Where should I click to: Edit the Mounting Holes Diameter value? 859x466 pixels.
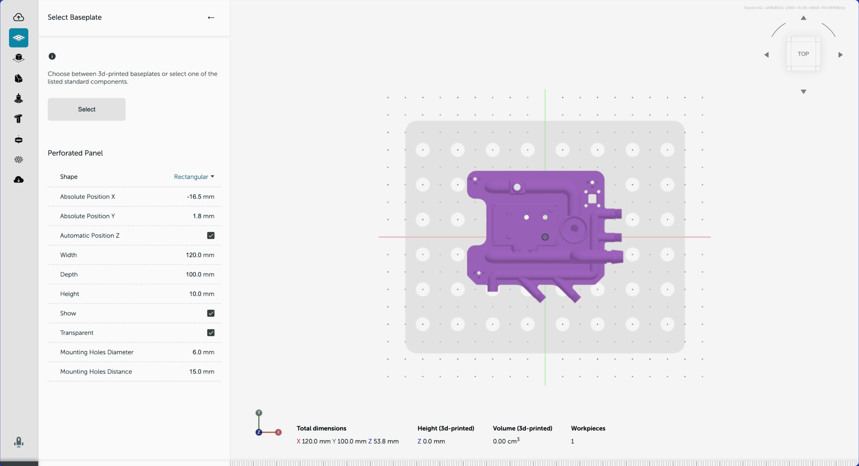tap(203, 352)
